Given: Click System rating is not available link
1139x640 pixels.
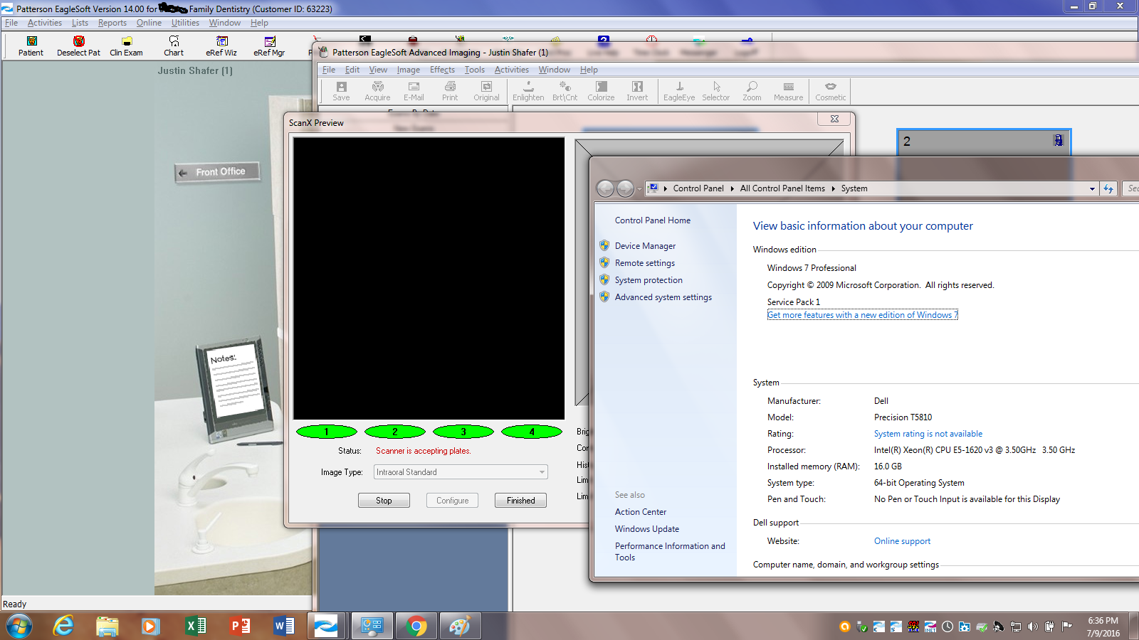Looking at the screenshot, I should [x=928, y=434].
